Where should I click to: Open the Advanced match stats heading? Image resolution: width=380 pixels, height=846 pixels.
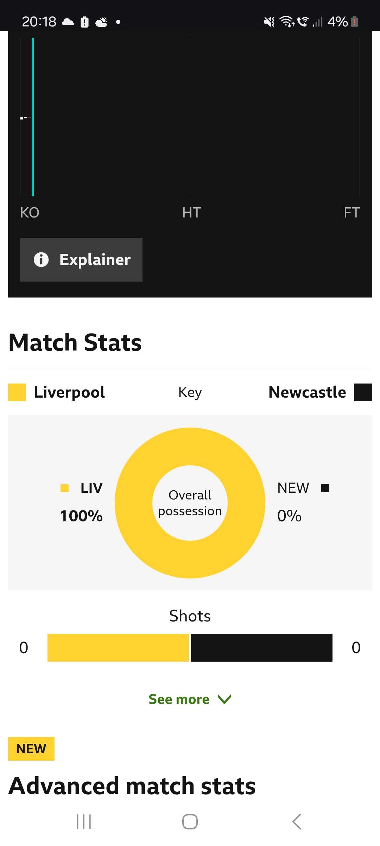click(132, 786)
